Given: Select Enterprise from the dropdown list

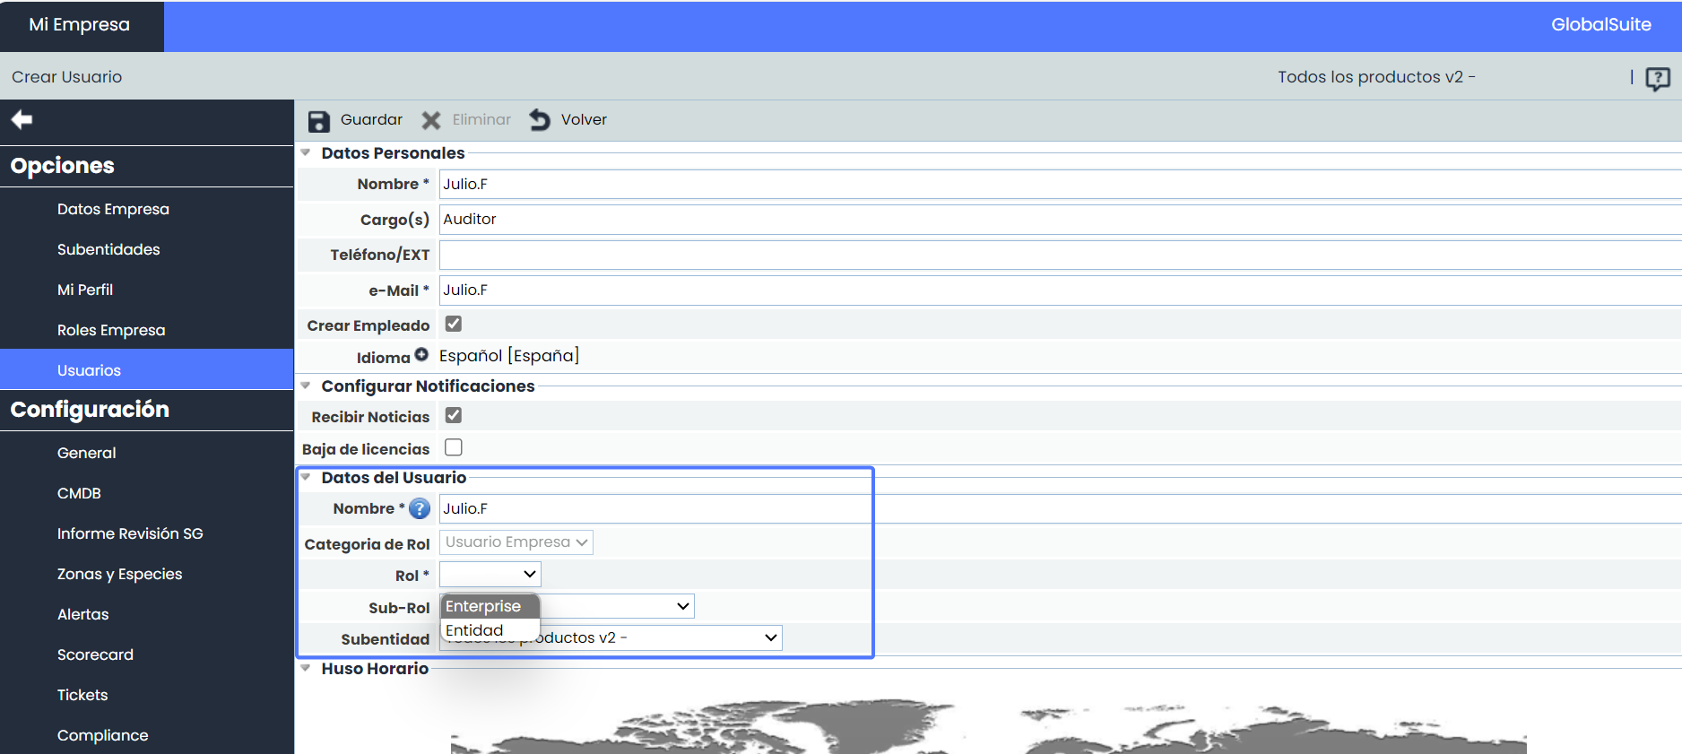Looking at the screenshot, I should (x=484, y=606).
